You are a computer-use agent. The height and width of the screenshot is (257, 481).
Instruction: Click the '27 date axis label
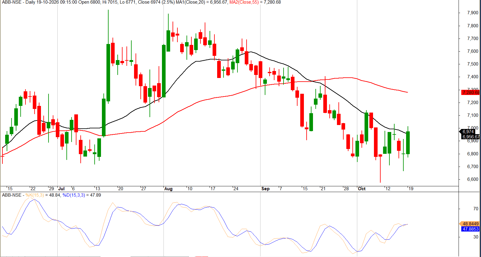pyautogui.click(x=143, y=189)
